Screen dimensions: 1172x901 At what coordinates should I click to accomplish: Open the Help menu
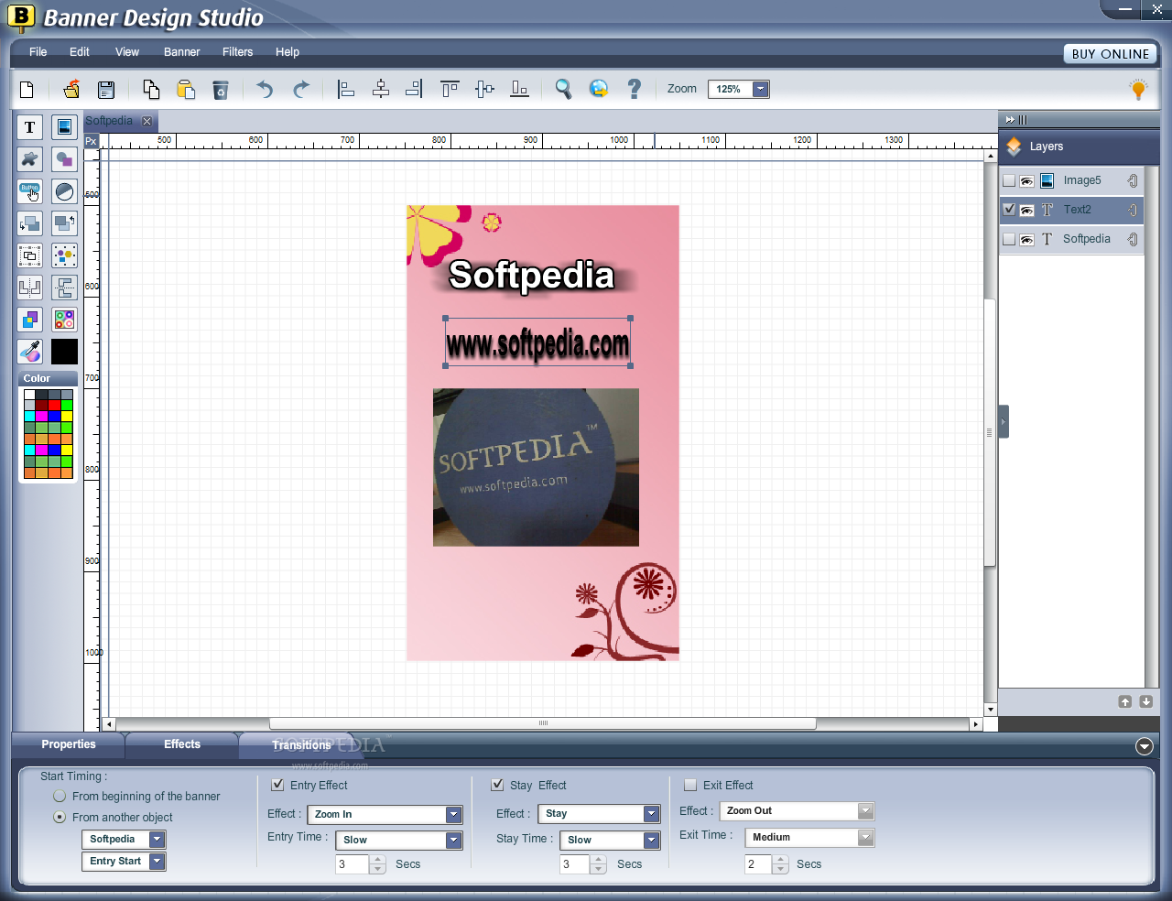coord(288,52)
